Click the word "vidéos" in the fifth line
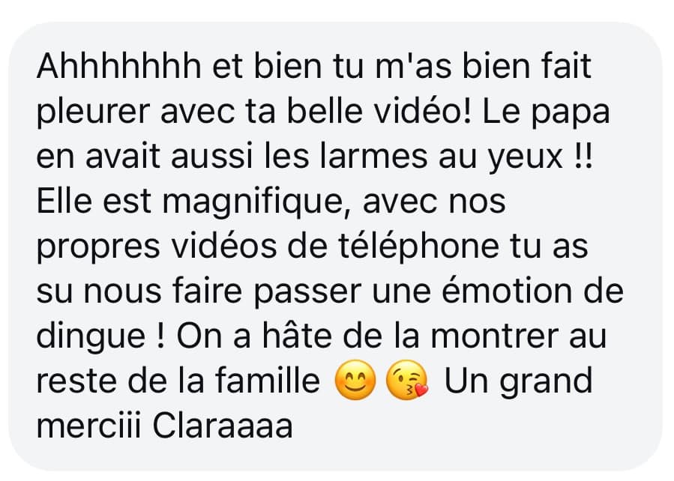 pos(224,246)
